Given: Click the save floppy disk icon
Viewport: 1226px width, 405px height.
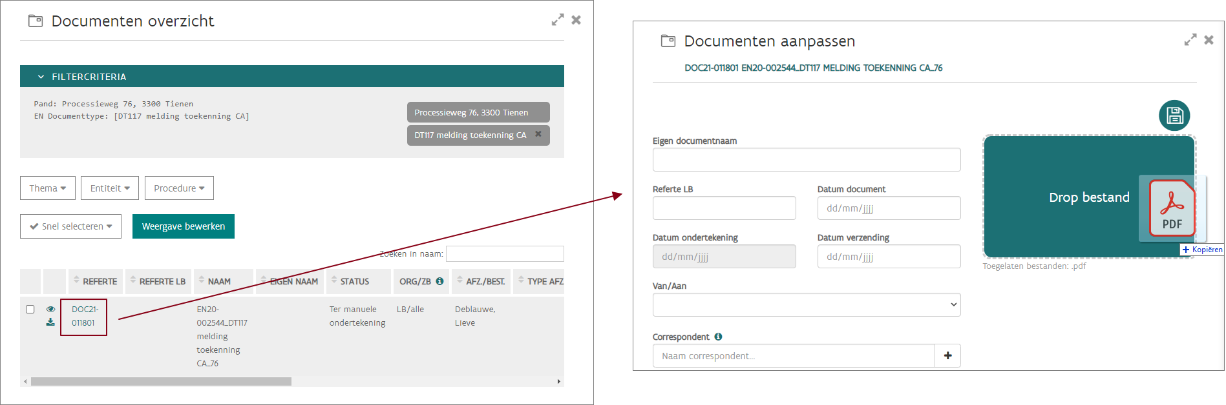Looking at the screenshot, I should click(1174, 115).
